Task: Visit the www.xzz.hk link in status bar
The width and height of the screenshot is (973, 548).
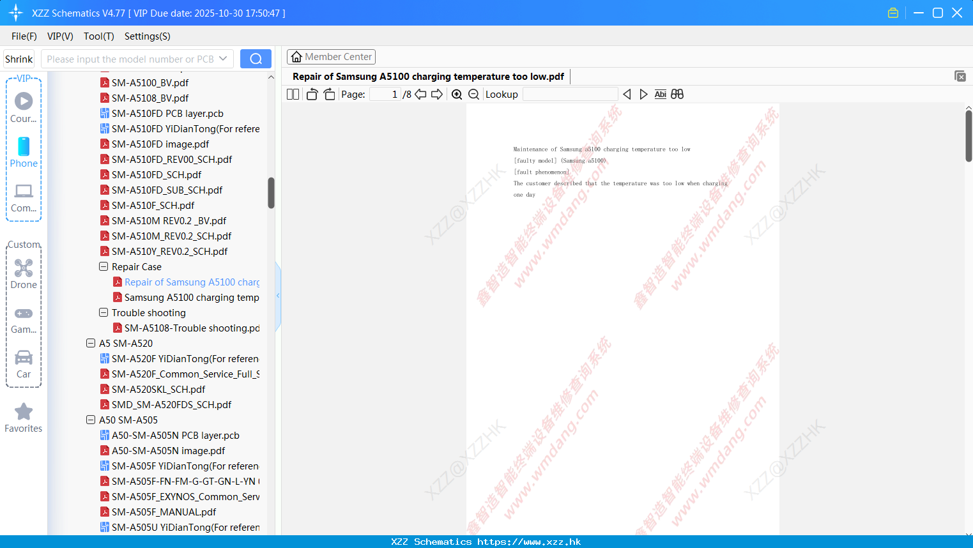Action: pyautogui.click(x=529, y=542)
